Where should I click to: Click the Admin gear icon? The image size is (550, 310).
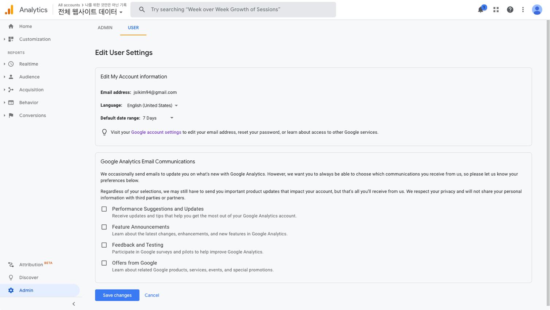point(11,290)
